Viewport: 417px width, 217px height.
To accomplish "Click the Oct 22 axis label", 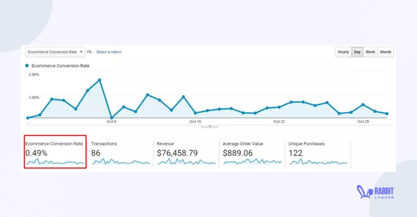I will click(279, 122).
